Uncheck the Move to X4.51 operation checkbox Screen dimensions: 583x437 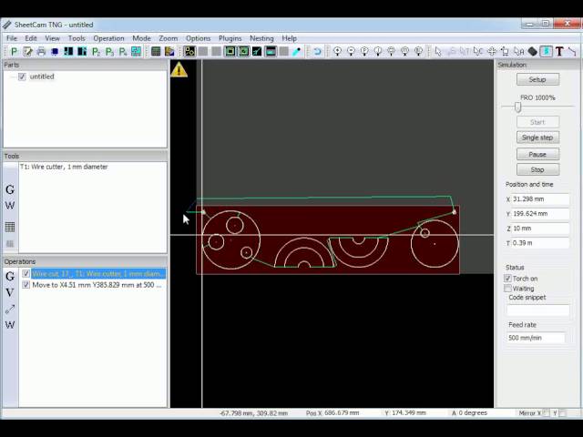pos(26,285)
